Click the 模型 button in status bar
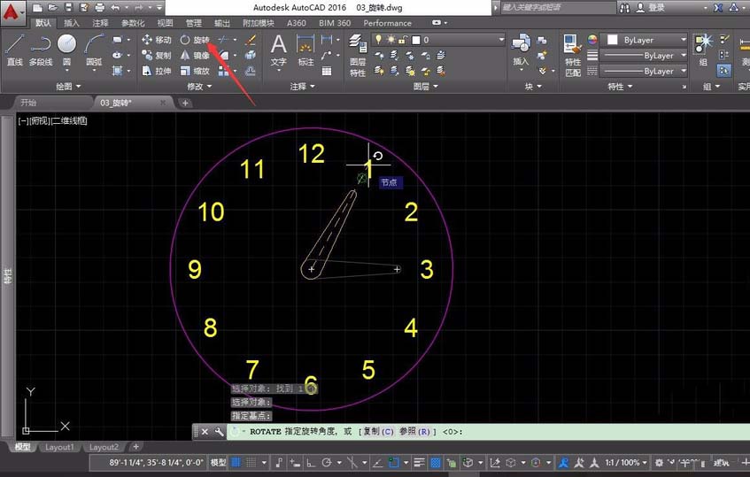This screenshot has width=750, height=477. coord(219,463)
